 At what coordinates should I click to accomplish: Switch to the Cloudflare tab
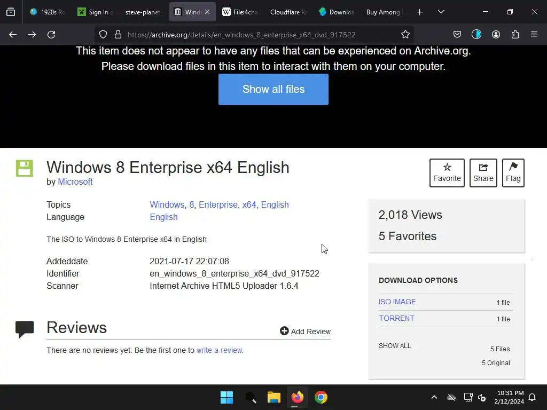(288, 12)
